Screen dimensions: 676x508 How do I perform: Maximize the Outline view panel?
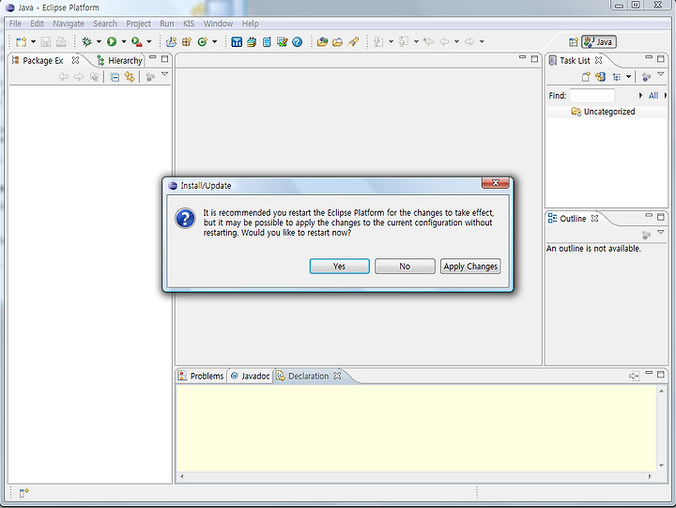tap(660, 217)
